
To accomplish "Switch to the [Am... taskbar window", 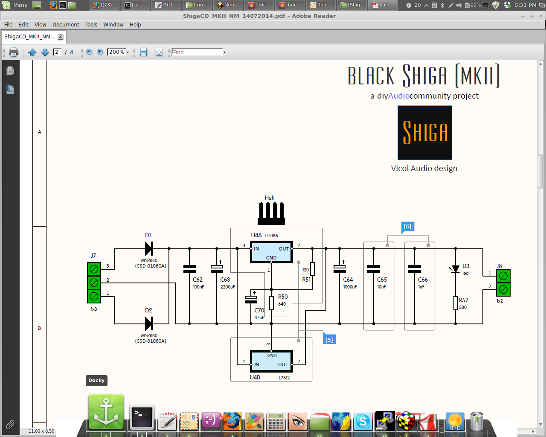I will click(228, 5).
